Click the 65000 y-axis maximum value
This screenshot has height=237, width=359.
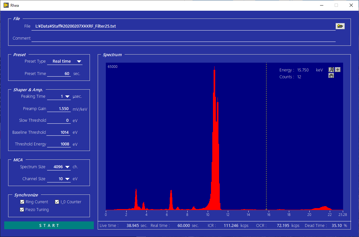[113, 67]
